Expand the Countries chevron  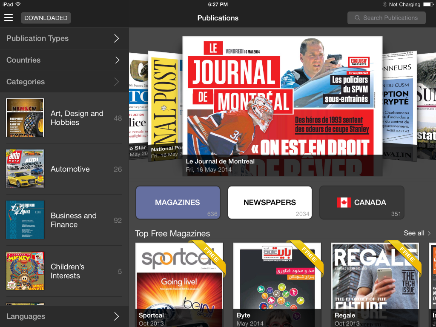(x=117, y=60)
